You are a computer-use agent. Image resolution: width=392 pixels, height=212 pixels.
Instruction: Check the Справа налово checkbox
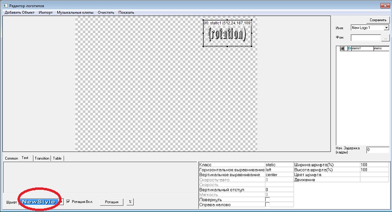[x=267, y=205]
